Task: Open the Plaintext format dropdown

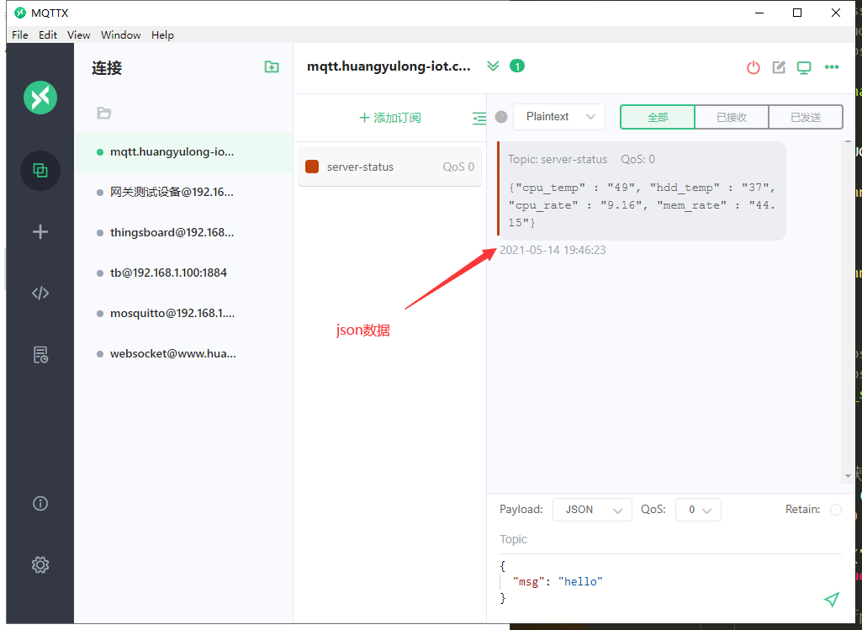Action: coord(558,117)
